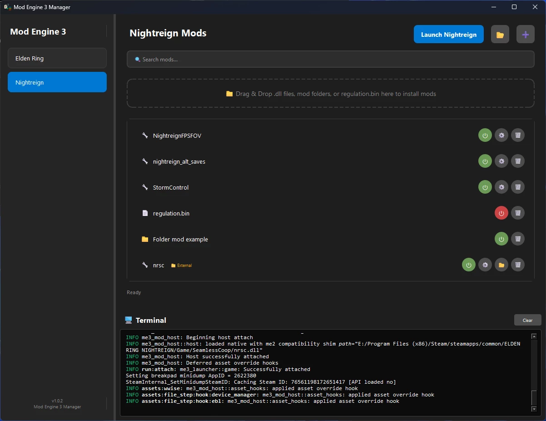The height and width of the screenshot is (421, 546).
Task: Open settings for NightreignFPSFOV mod
Action: click(501, 135)
